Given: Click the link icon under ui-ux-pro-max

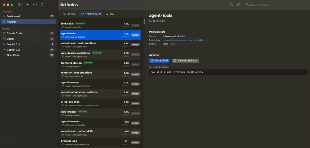Looking at the screenshot, I should tap(63, 105).
